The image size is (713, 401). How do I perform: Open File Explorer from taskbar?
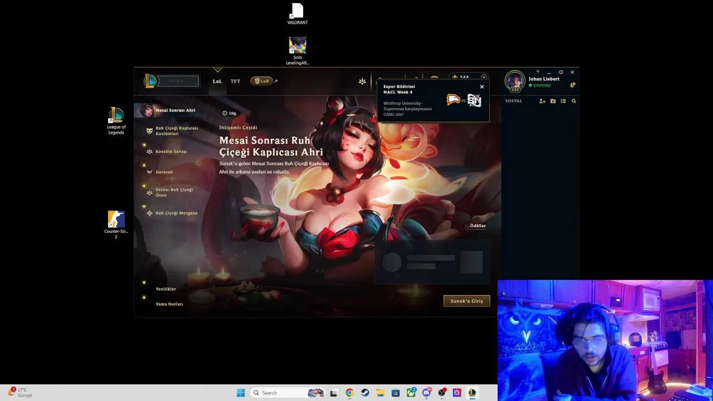(x=380, y=393)
